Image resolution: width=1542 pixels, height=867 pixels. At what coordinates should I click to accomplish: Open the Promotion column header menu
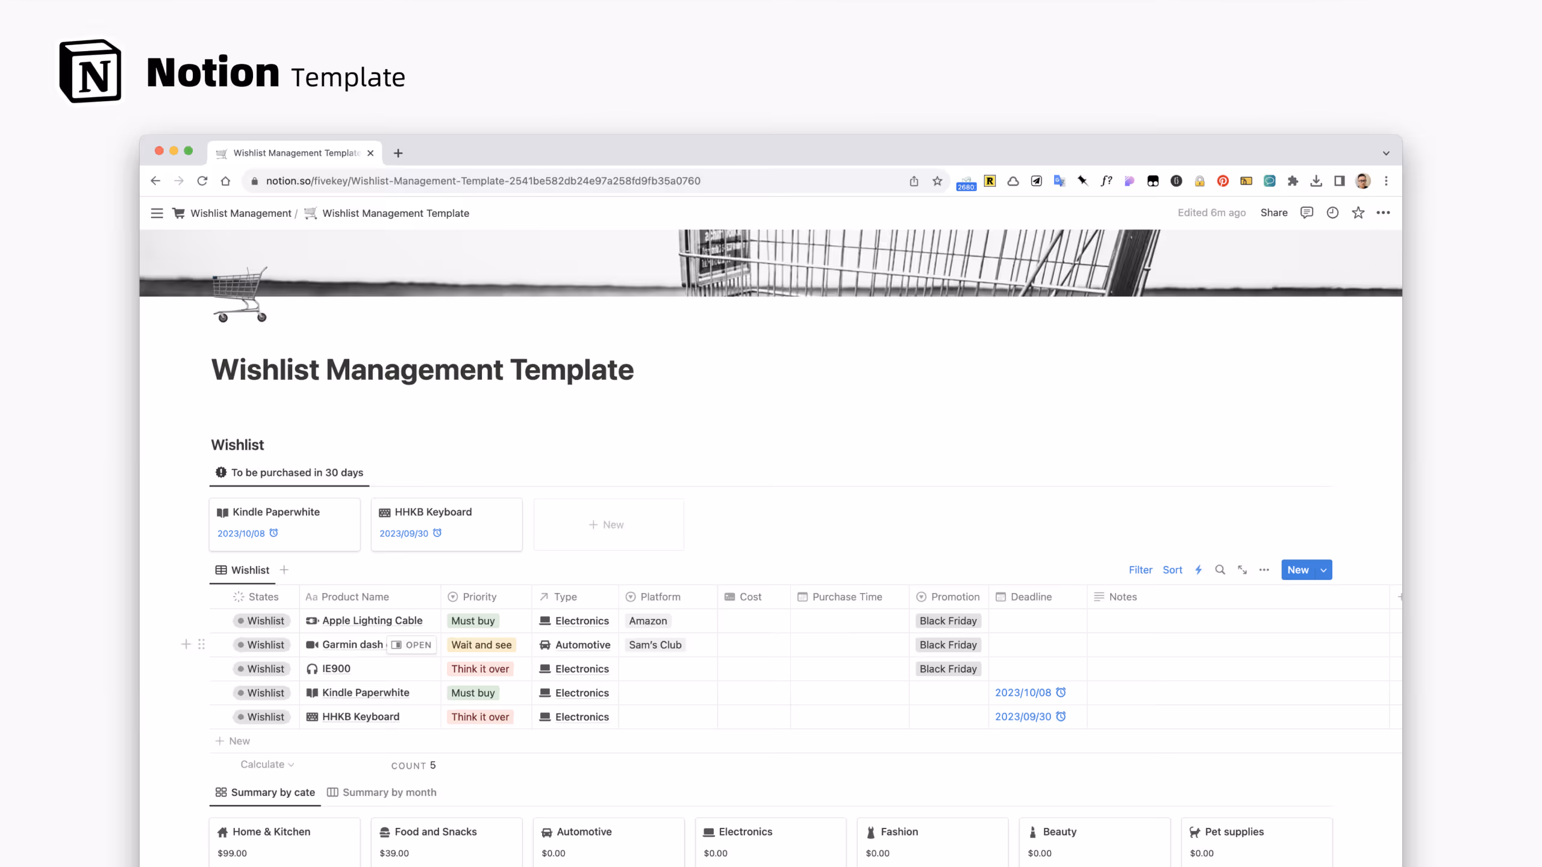[x=949, y=597]
